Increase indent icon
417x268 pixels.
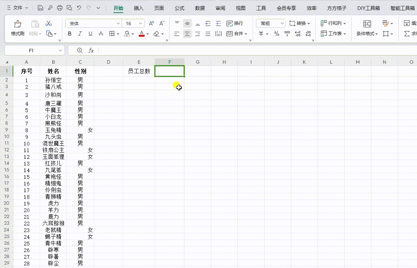pyautogui.click(x=219, y=23)
